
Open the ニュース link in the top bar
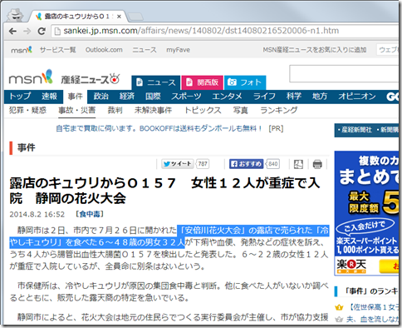(x=145, y=50)
